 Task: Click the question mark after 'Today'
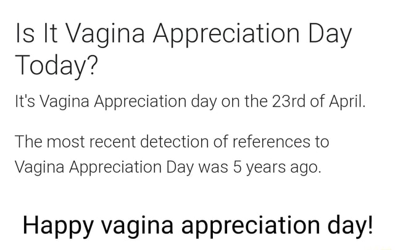coord(92,64)
